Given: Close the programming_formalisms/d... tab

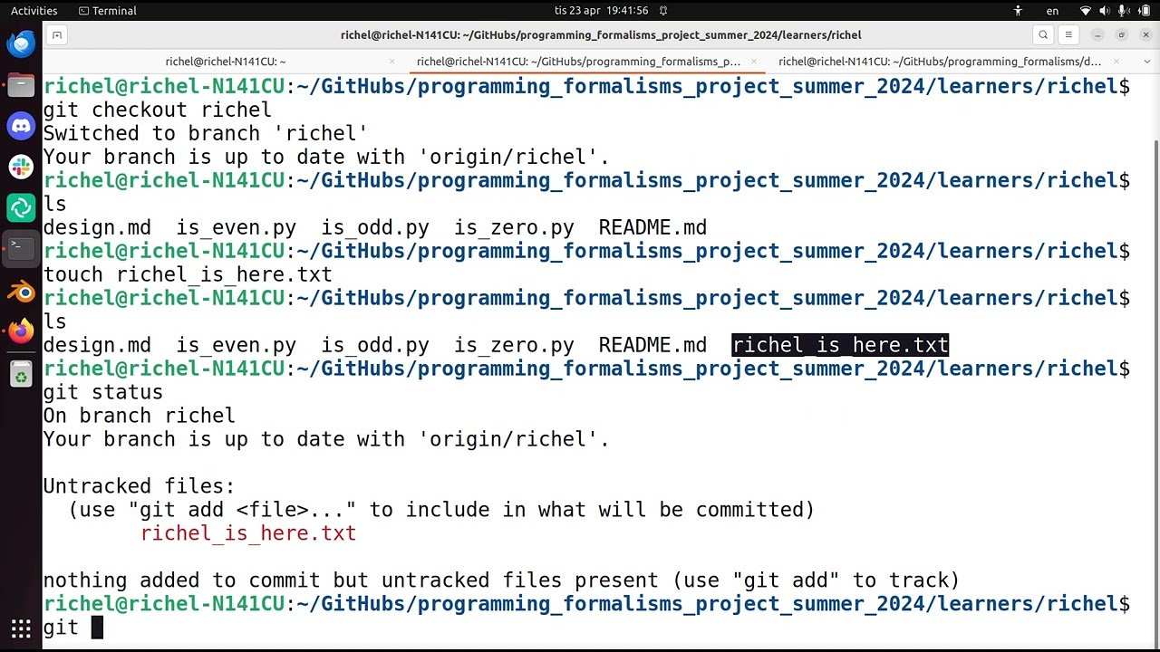Looking at the screenshot, I should [x=1116, y=62].
